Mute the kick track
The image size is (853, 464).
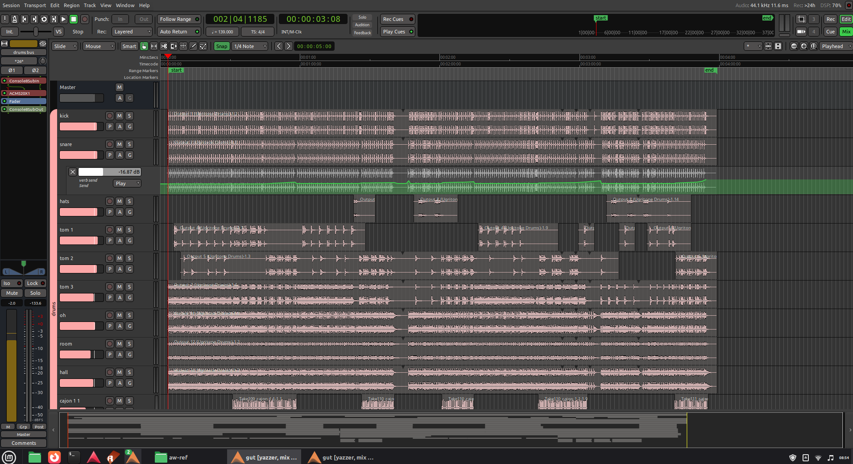120,116
